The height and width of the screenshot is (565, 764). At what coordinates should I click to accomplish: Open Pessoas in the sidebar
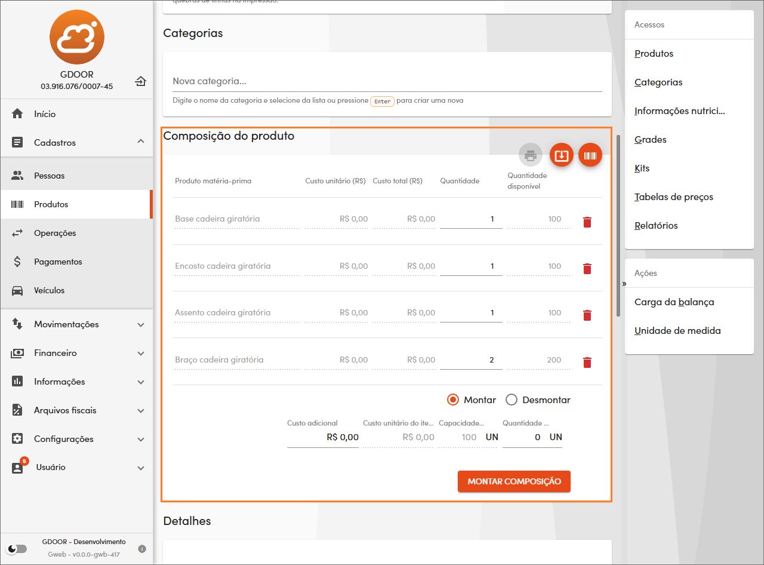coord(50,176)
